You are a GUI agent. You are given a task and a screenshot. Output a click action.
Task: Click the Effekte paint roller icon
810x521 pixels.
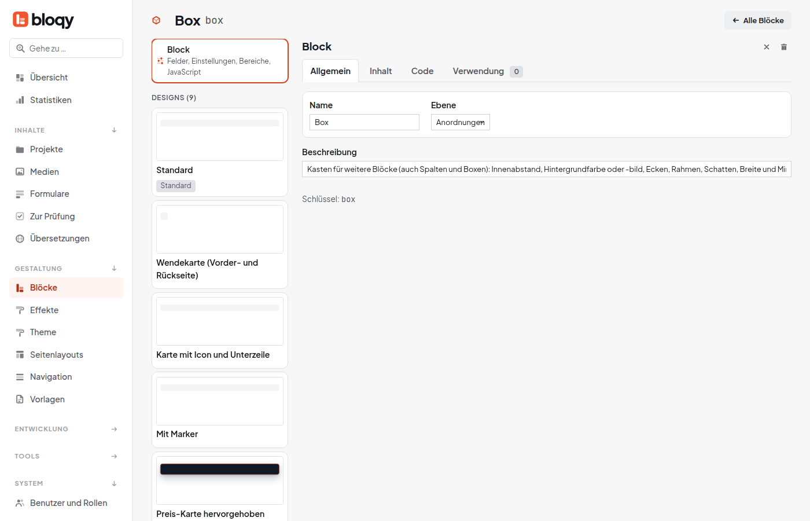pyautogui.click(x=20, y=310)
